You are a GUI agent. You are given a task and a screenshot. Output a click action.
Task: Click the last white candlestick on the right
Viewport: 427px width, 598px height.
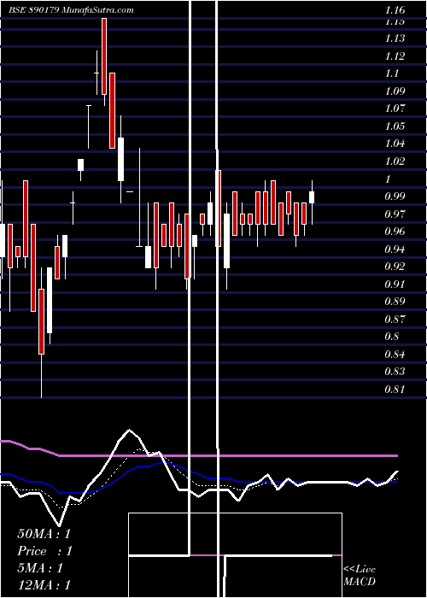pos(312,197)
